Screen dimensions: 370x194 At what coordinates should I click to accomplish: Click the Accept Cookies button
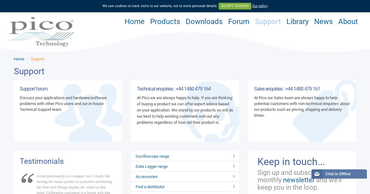click(235, 6)
